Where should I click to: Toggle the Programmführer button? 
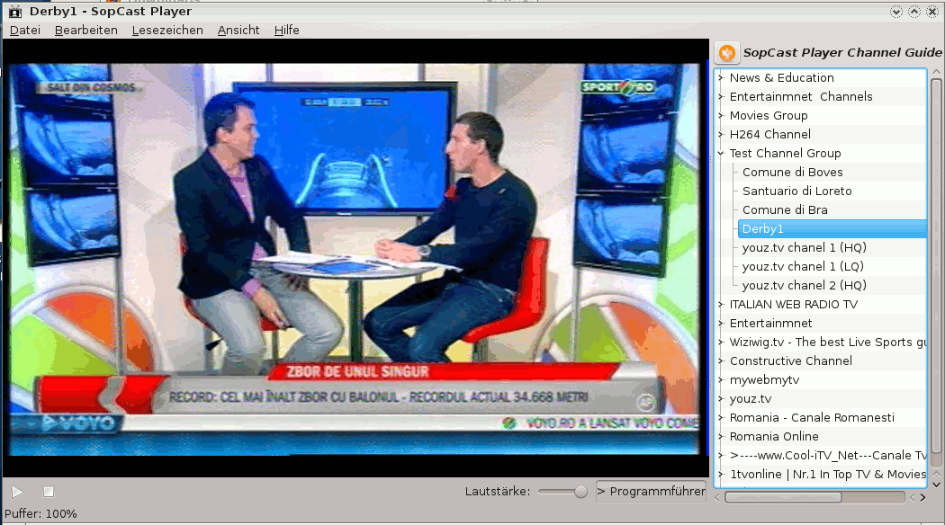[651, 491]
